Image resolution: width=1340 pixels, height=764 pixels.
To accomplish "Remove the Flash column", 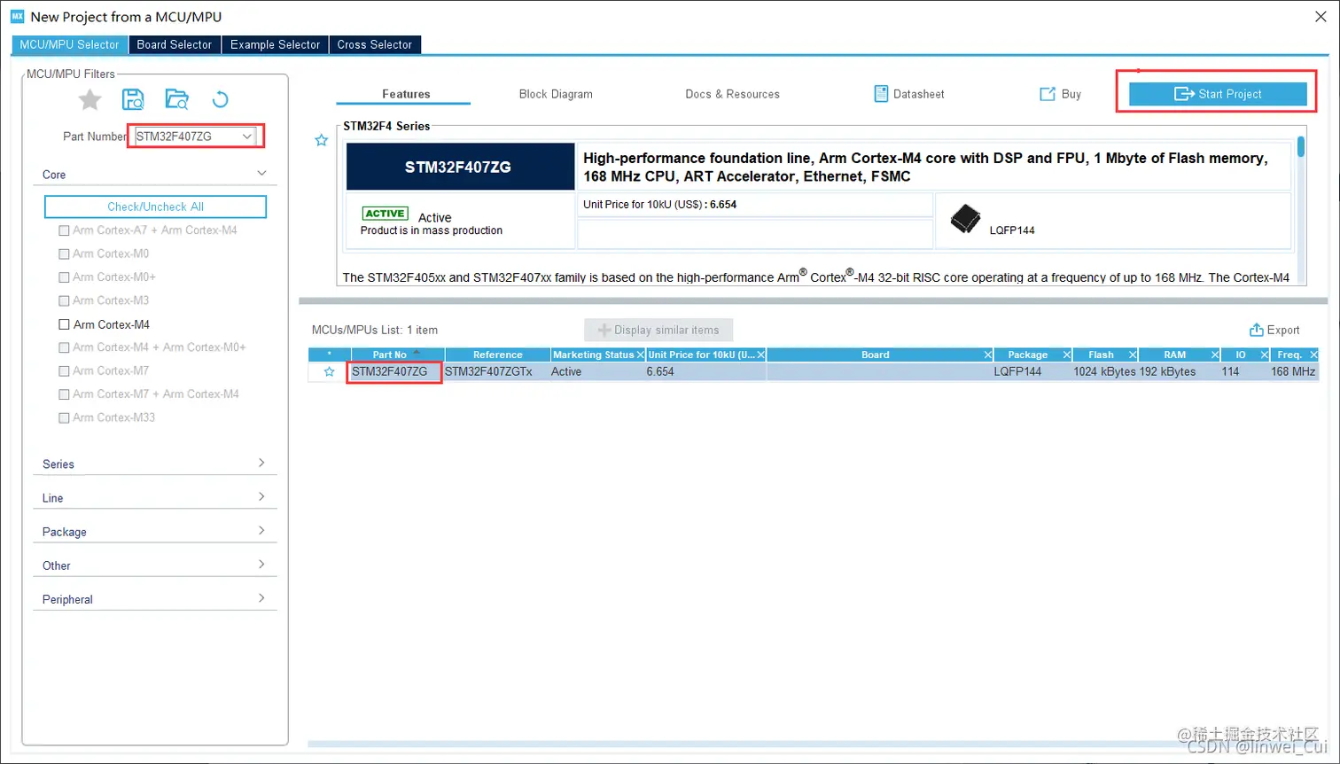I will pyautogui.click(x=1133, y=355).
